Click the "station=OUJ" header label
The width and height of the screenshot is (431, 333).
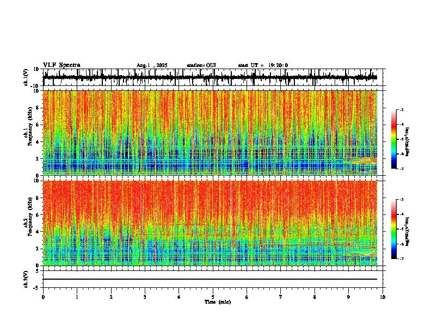[201, 65]
